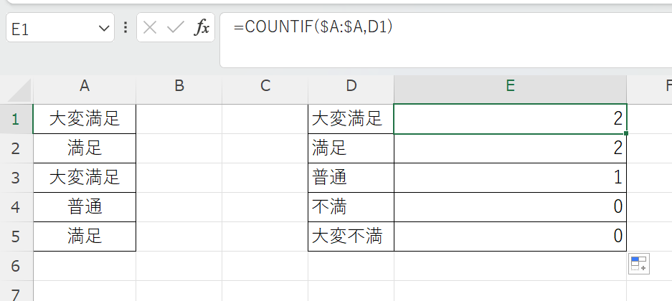Select column E header
This screenshot has height=301, width=672.
tap(510, 87)
